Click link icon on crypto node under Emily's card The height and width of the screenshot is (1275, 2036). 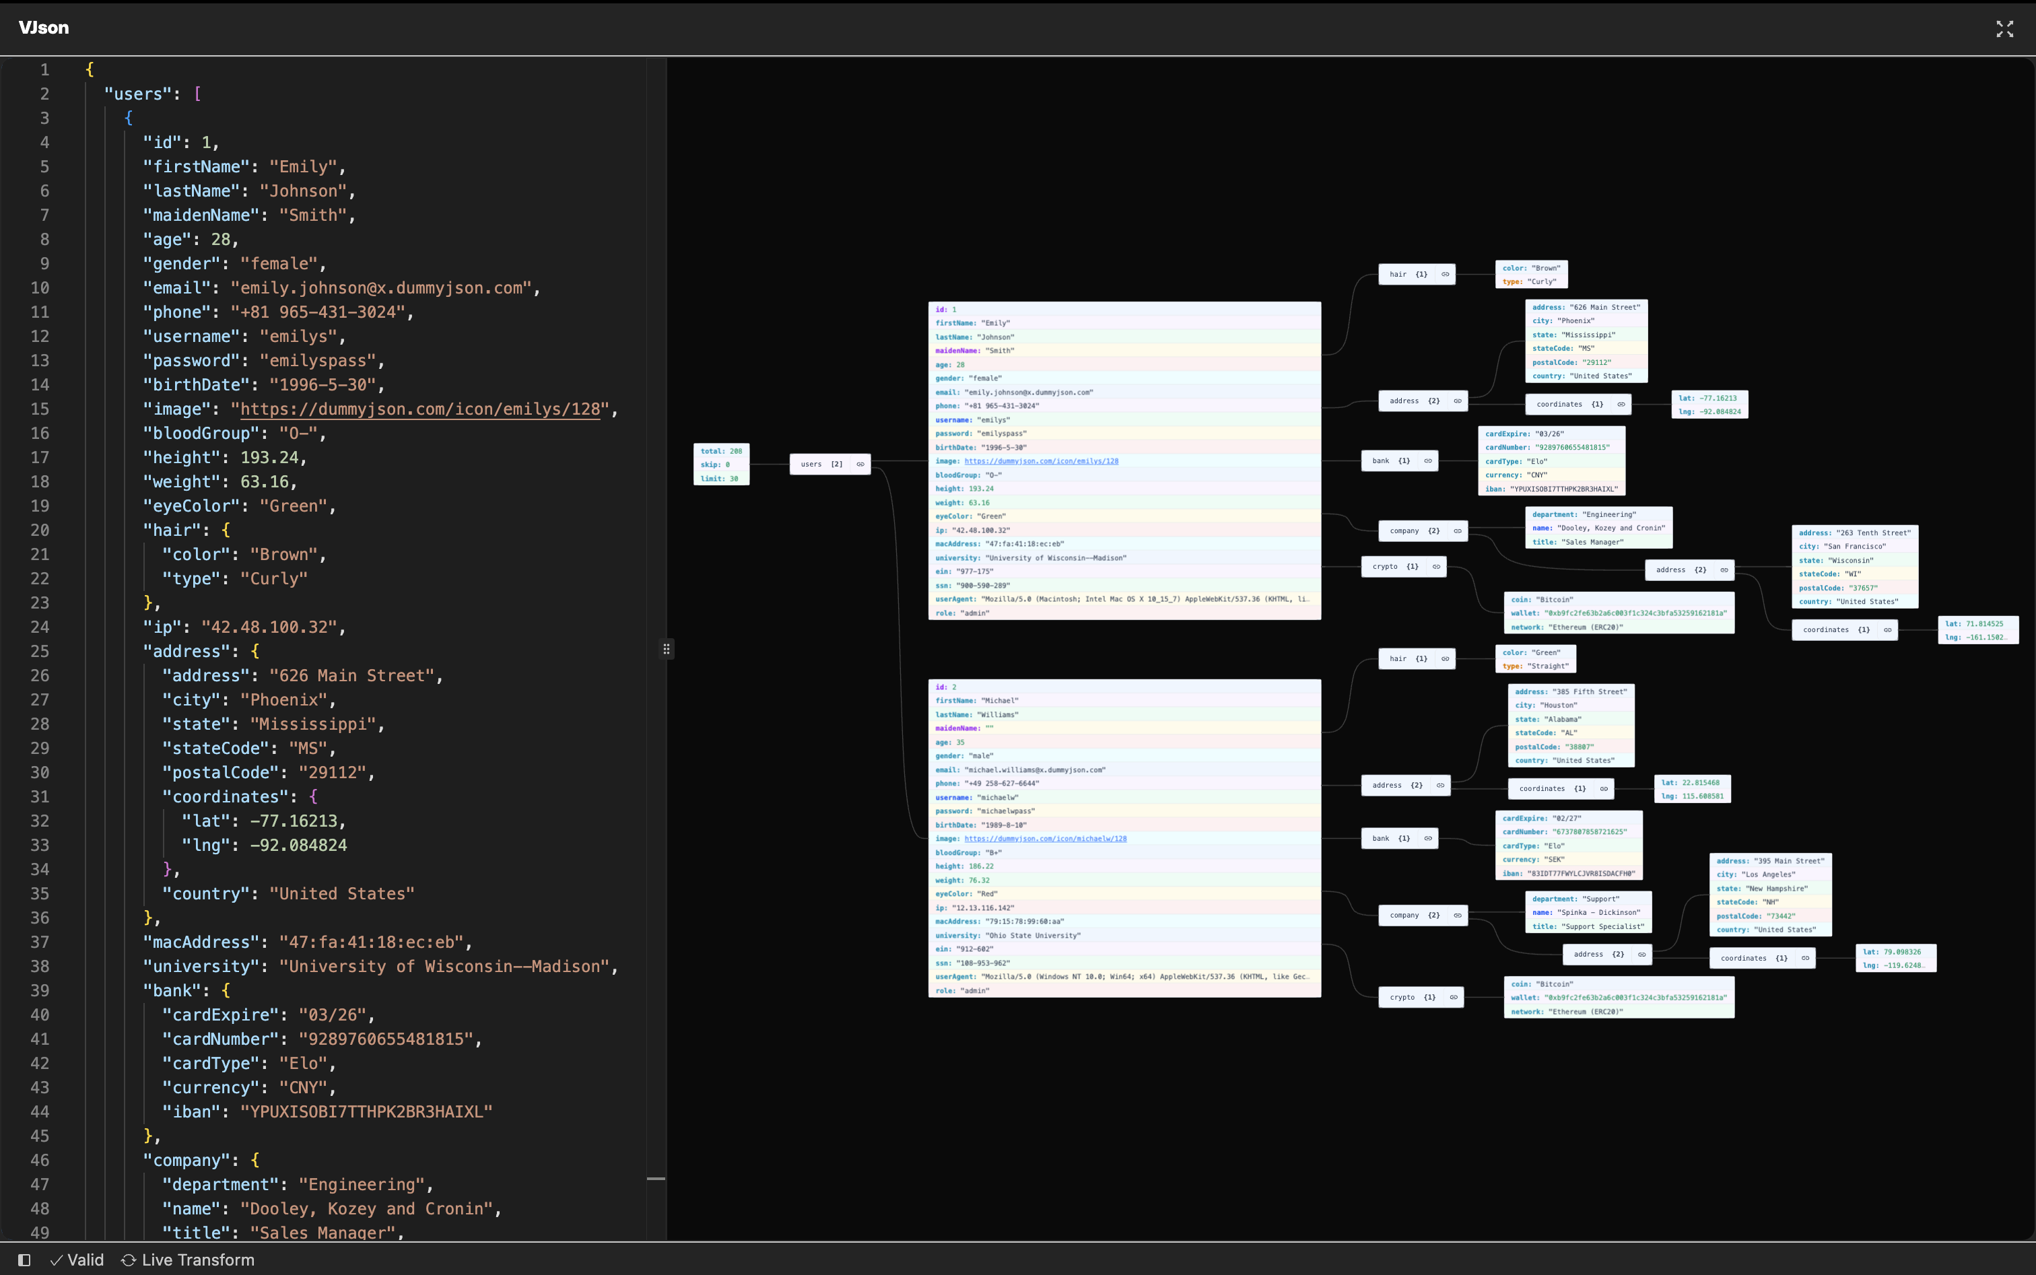coord(1436,567)
